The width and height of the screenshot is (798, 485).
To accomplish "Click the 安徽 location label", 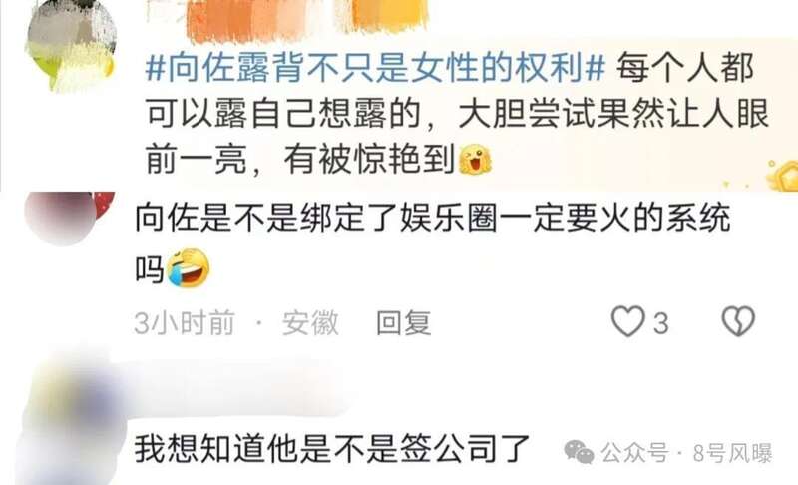I will (x=310, y=322).
